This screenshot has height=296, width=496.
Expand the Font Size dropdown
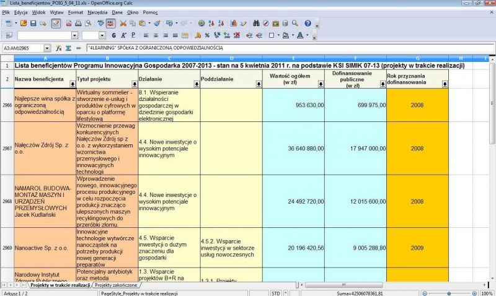tap(102, 35)
